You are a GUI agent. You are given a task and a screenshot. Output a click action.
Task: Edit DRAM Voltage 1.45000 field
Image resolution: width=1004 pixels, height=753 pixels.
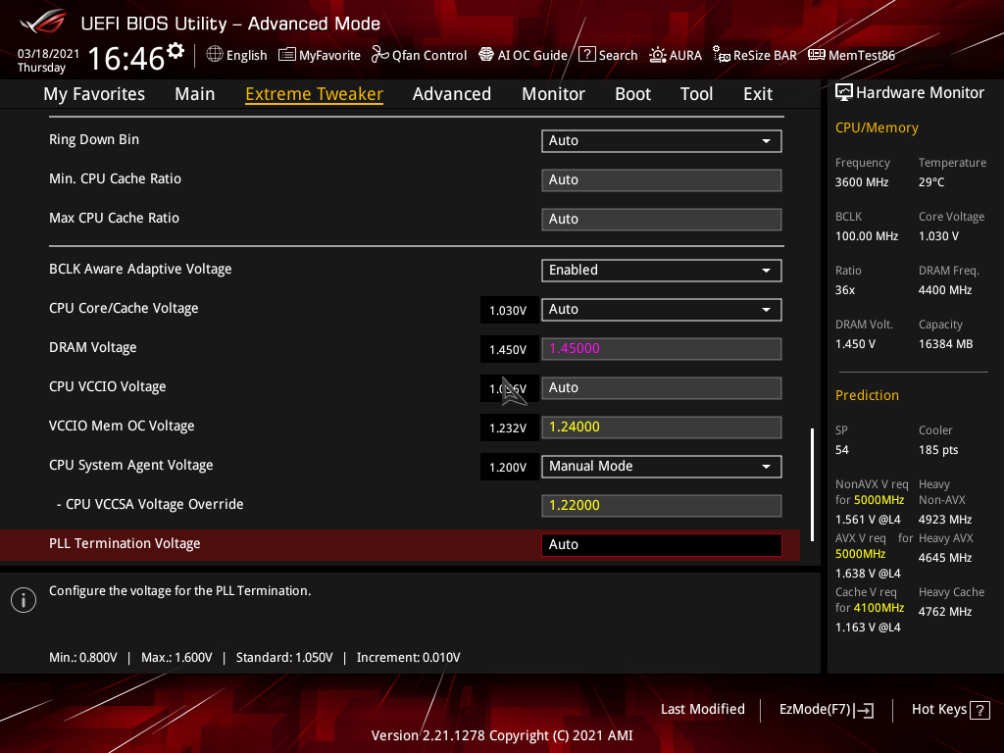click(662, 349)
